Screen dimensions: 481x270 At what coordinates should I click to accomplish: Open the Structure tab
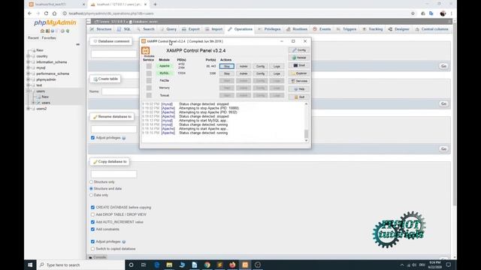tap(101, 29)
